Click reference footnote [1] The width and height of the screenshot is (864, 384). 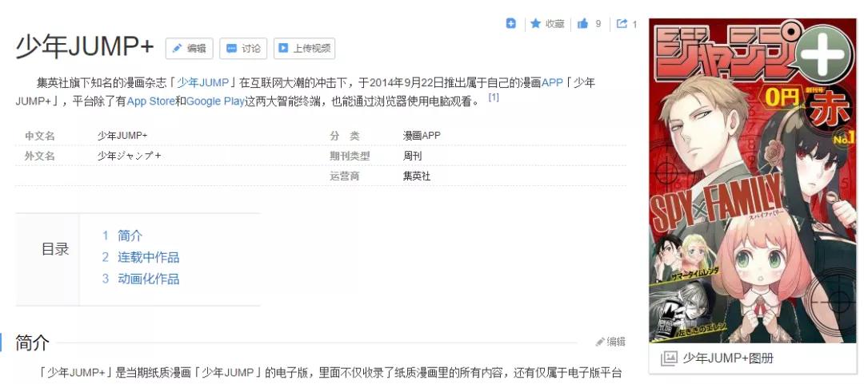[x=494, y=97]
